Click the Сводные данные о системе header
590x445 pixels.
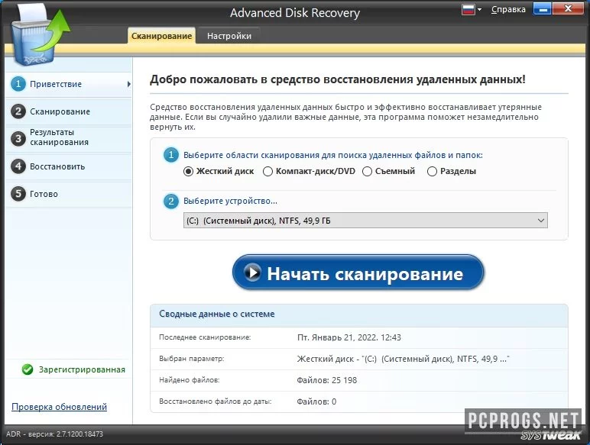tap(217, 314)
